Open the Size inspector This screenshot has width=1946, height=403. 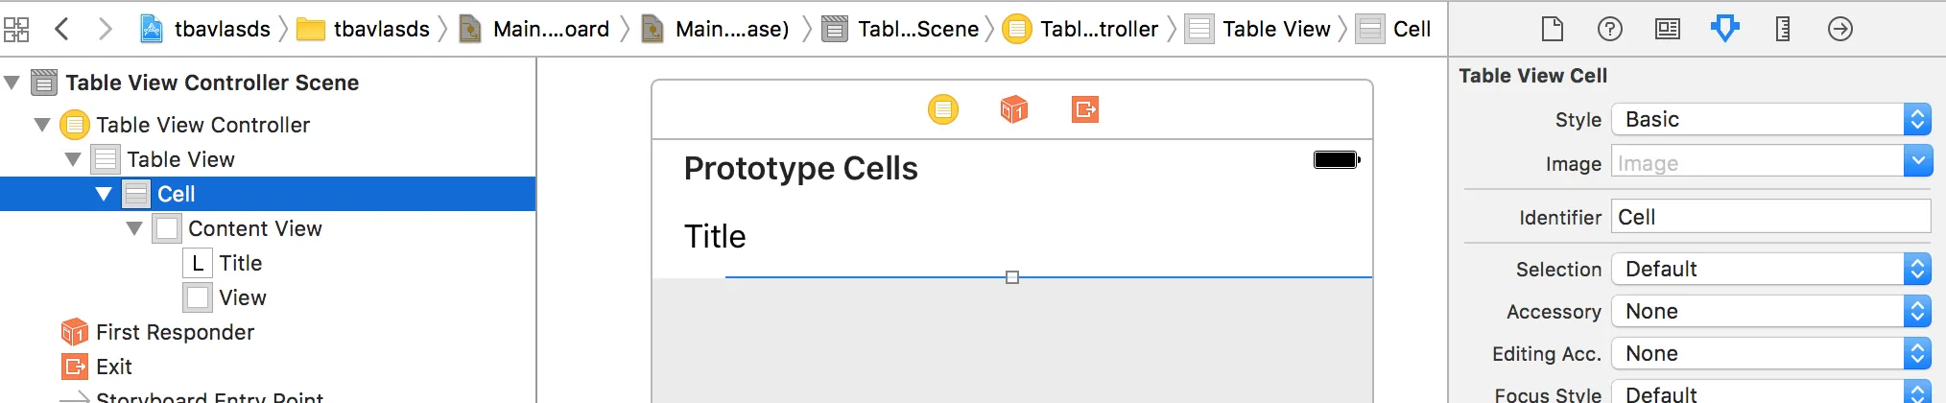click(x=1782, y=29)
